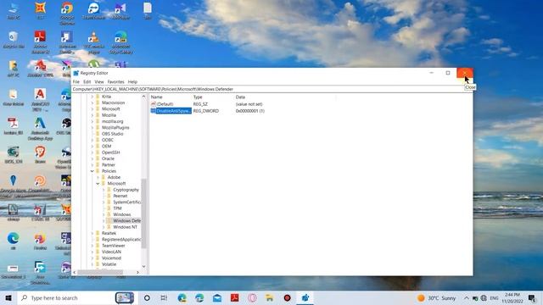
Task: Click Registry Editor taskbar icon
Action: pos(305,297)
